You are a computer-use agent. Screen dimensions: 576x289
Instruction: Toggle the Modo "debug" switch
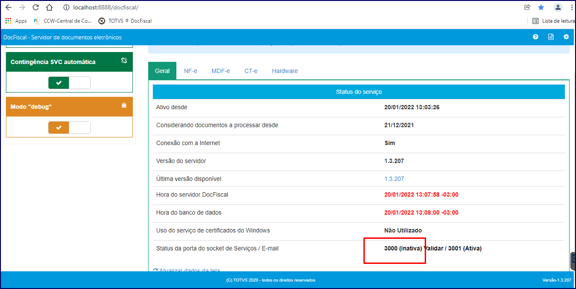(69, 127)
